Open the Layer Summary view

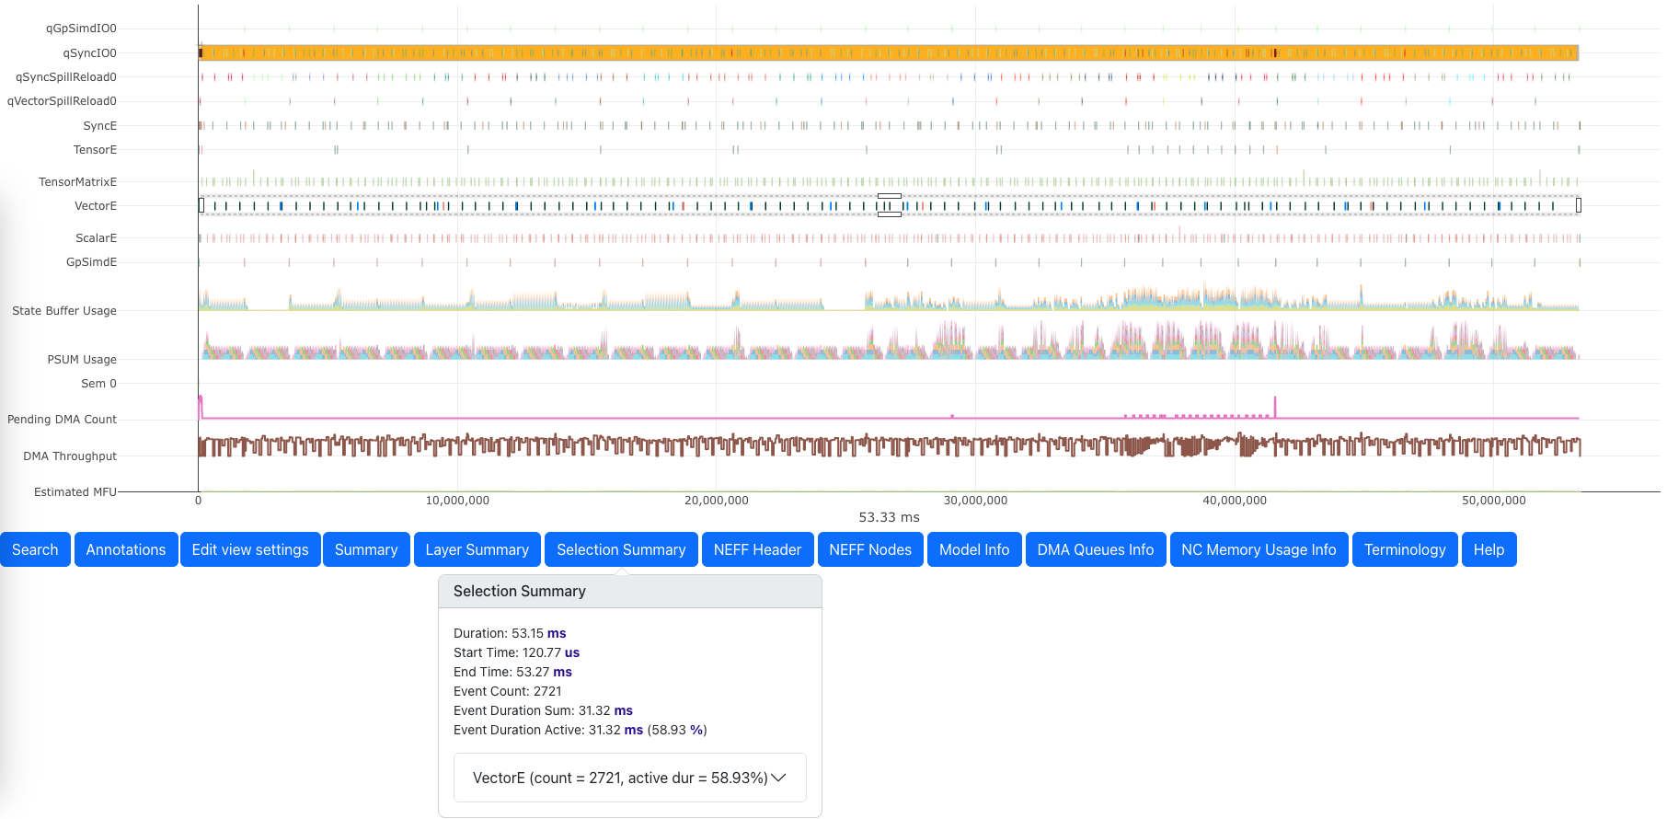click(x=477, y=549)
